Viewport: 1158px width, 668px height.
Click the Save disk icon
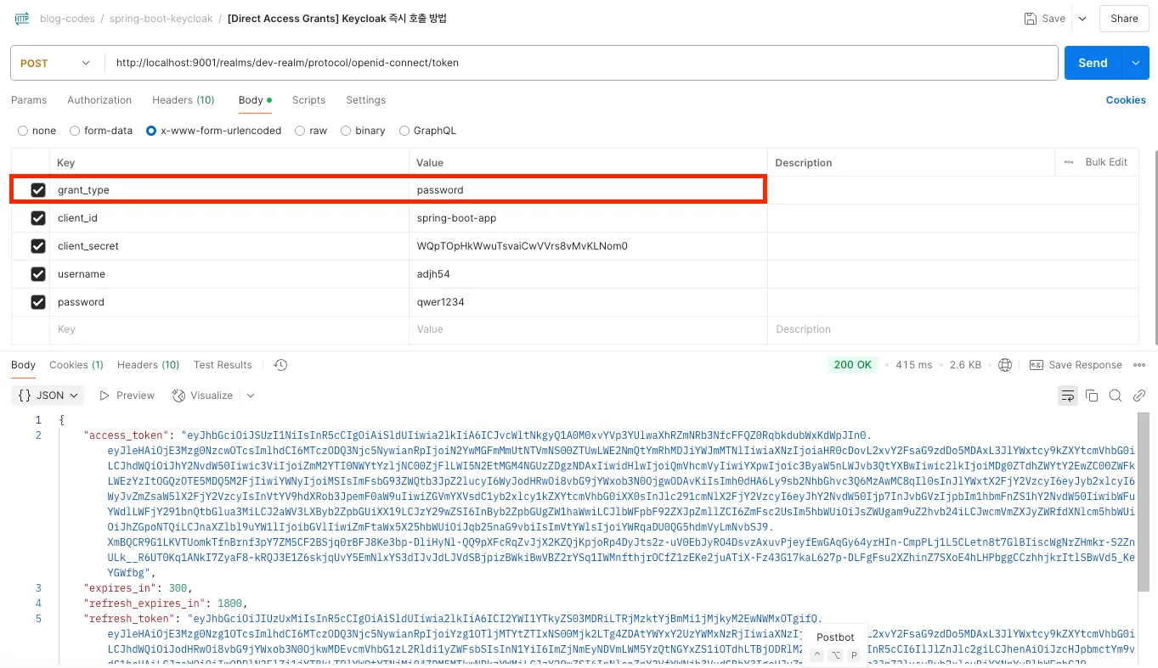(x=1030, y=19)
